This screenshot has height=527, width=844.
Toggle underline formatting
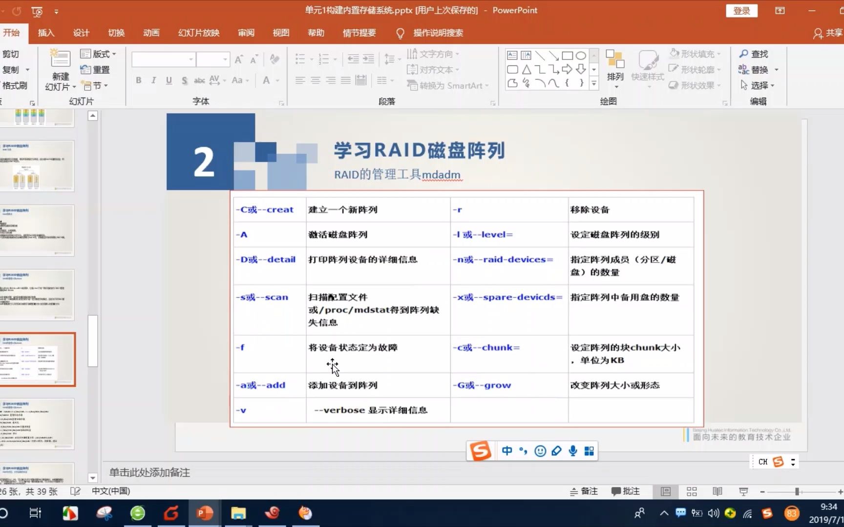[169, 81]
